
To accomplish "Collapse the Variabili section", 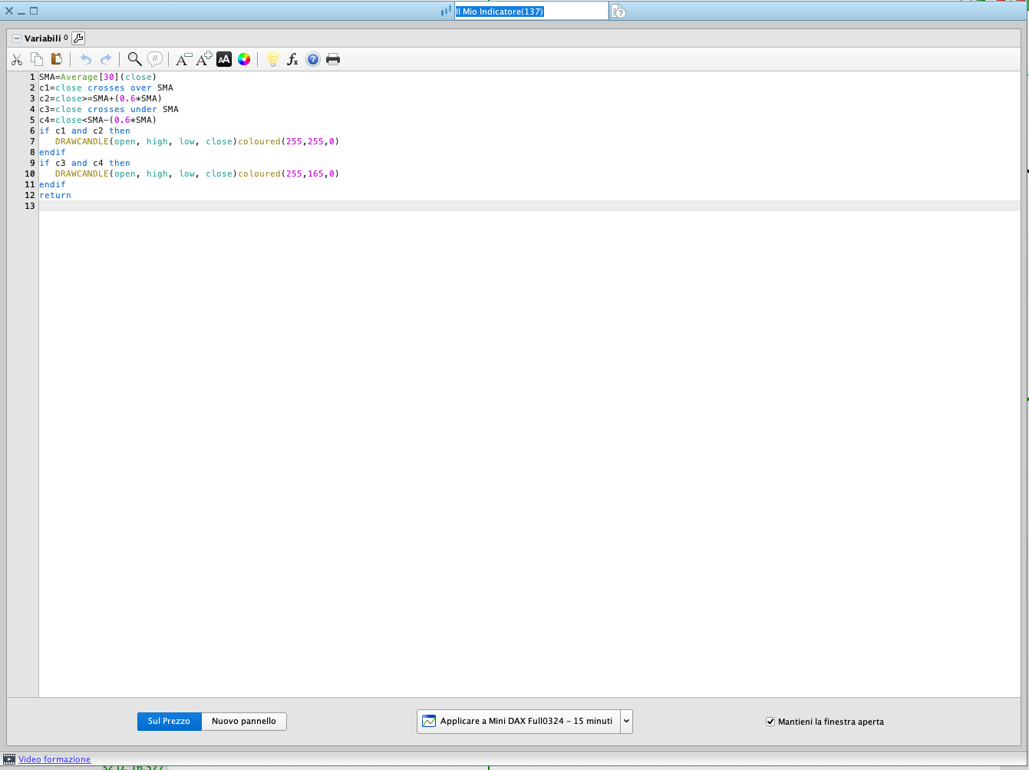I will 16,38.
